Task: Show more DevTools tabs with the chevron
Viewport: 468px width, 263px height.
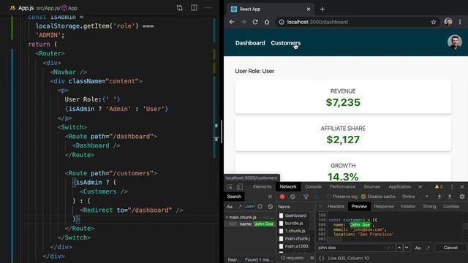Action: pyautogui.click(x=420, y=187)
